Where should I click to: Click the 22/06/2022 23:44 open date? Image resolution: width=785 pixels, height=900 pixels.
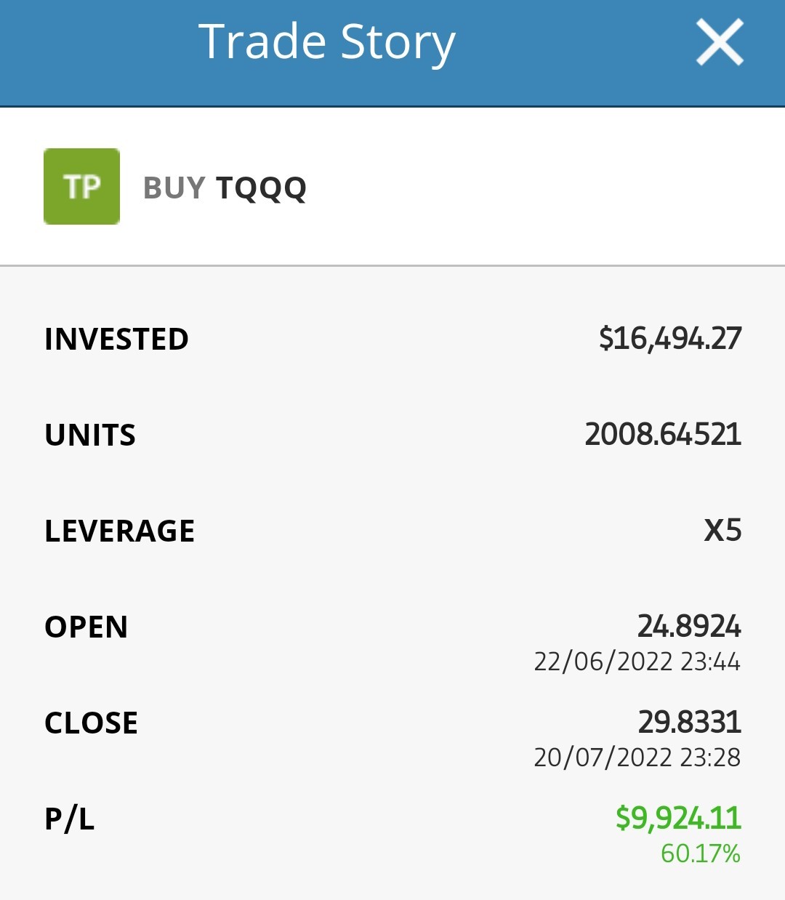pos(637,662)
